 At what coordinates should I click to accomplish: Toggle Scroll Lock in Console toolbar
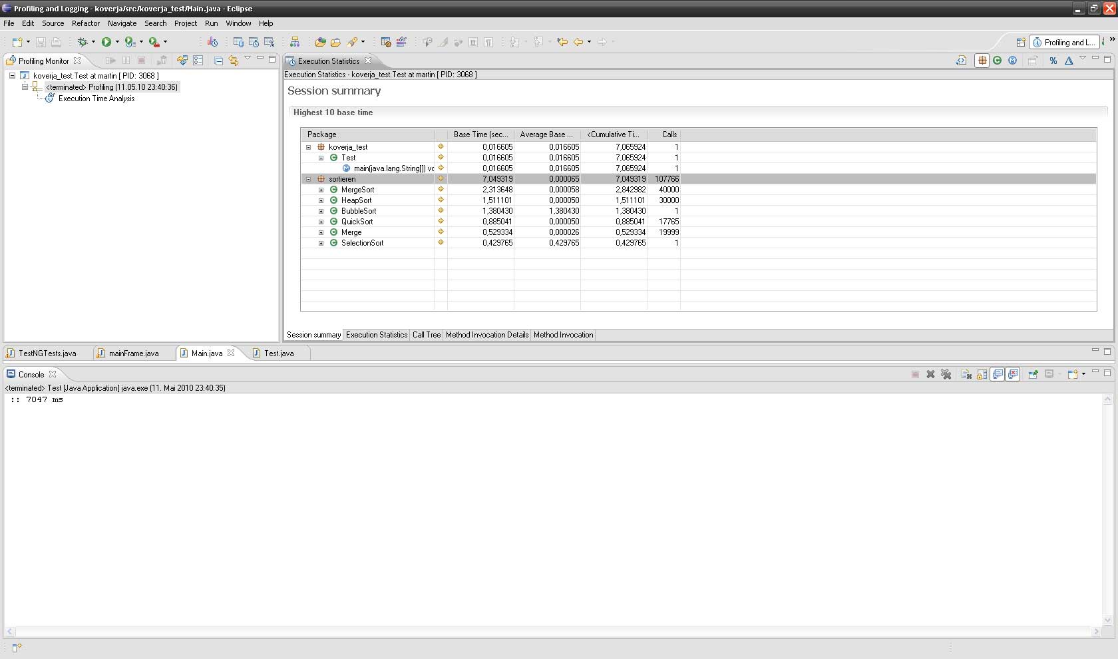pyautogui.click(x=982, y=375)
